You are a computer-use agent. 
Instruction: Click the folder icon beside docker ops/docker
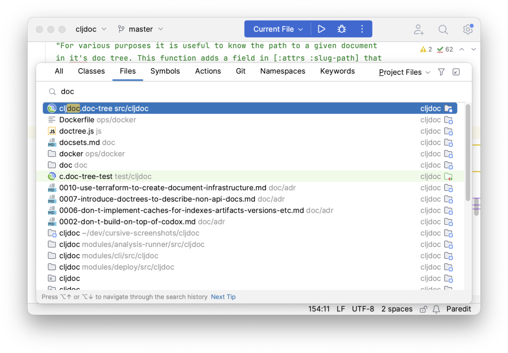(52, 154)
